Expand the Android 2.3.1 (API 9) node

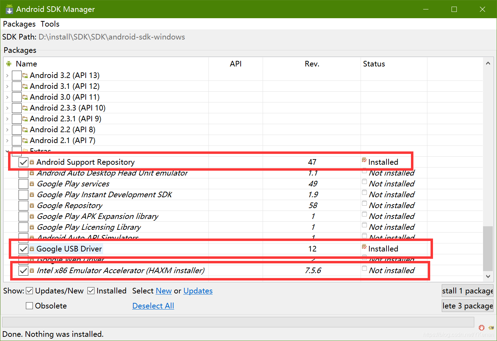(x=7, y=119)
